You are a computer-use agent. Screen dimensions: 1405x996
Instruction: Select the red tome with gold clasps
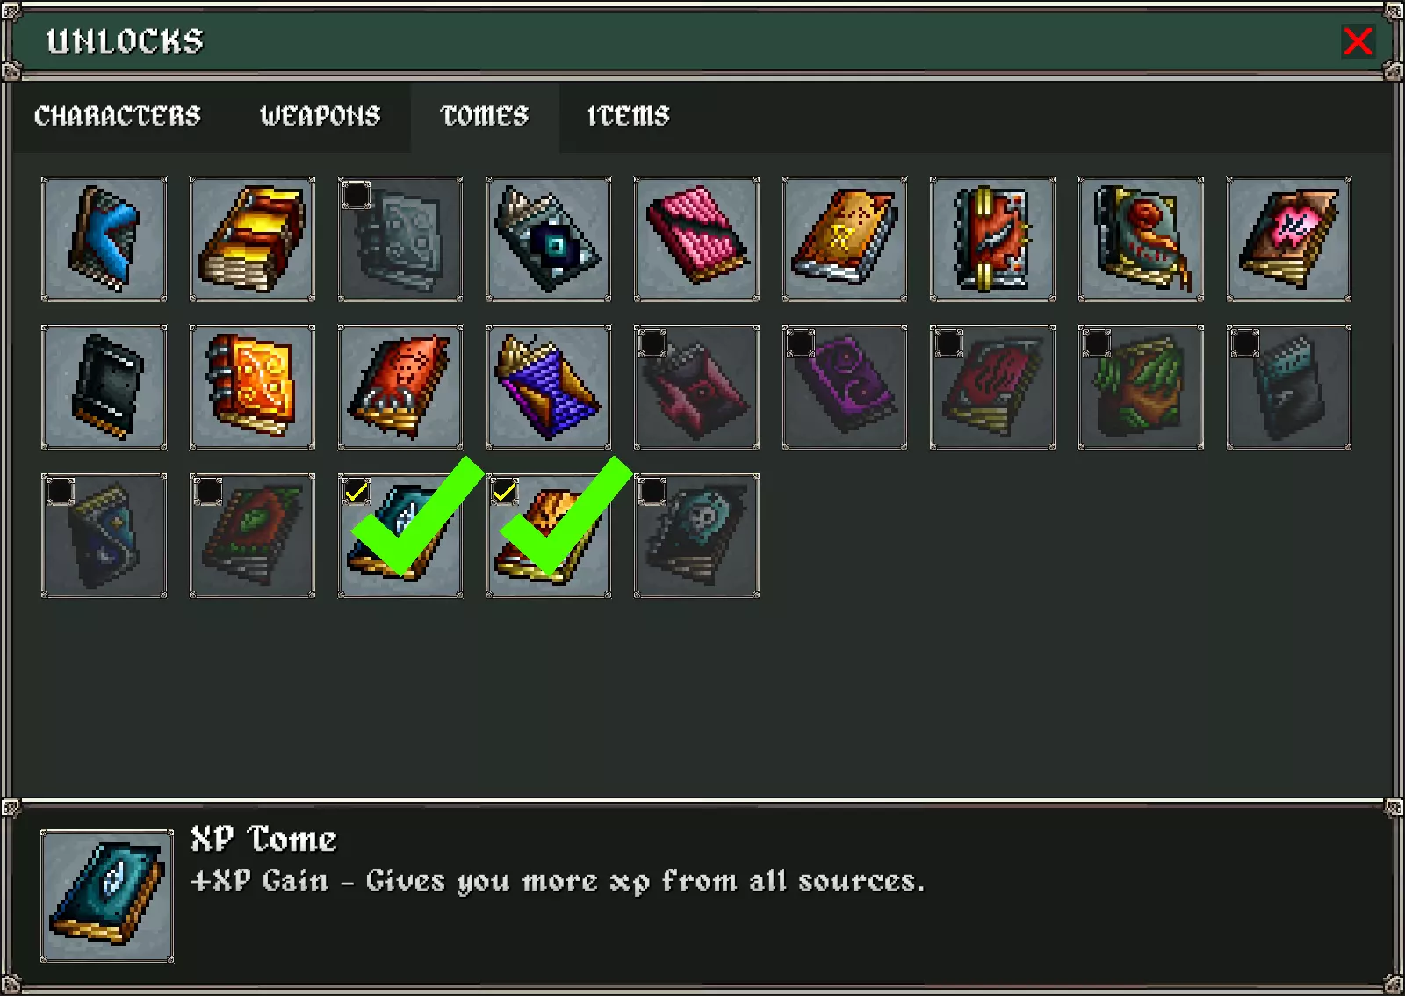(x=992, y=239)
